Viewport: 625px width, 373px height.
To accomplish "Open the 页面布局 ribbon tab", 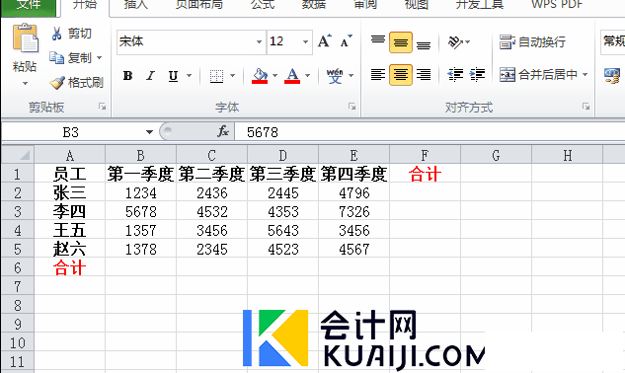I will [199, 4].
